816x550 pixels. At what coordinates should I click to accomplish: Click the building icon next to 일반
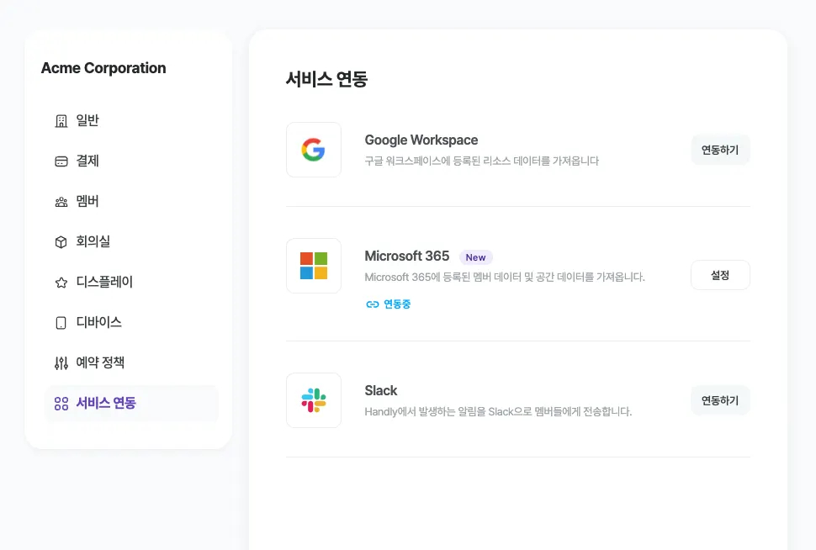[61, 121]
